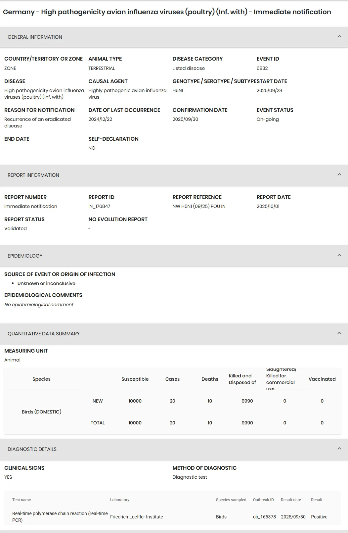
Task: Select the Birds (DOMESTIC) species cell
Action: pyautogui.click(x=42, y=412)
